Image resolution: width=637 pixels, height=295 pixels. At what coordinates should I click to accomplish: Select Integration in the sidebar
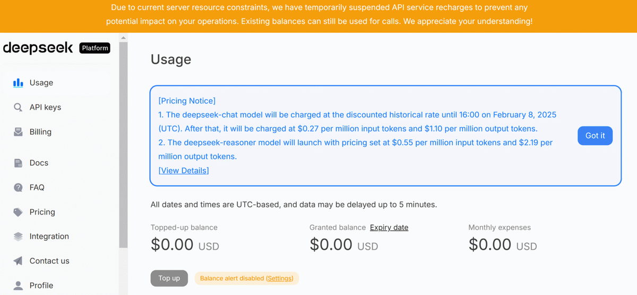coord(49,237)
